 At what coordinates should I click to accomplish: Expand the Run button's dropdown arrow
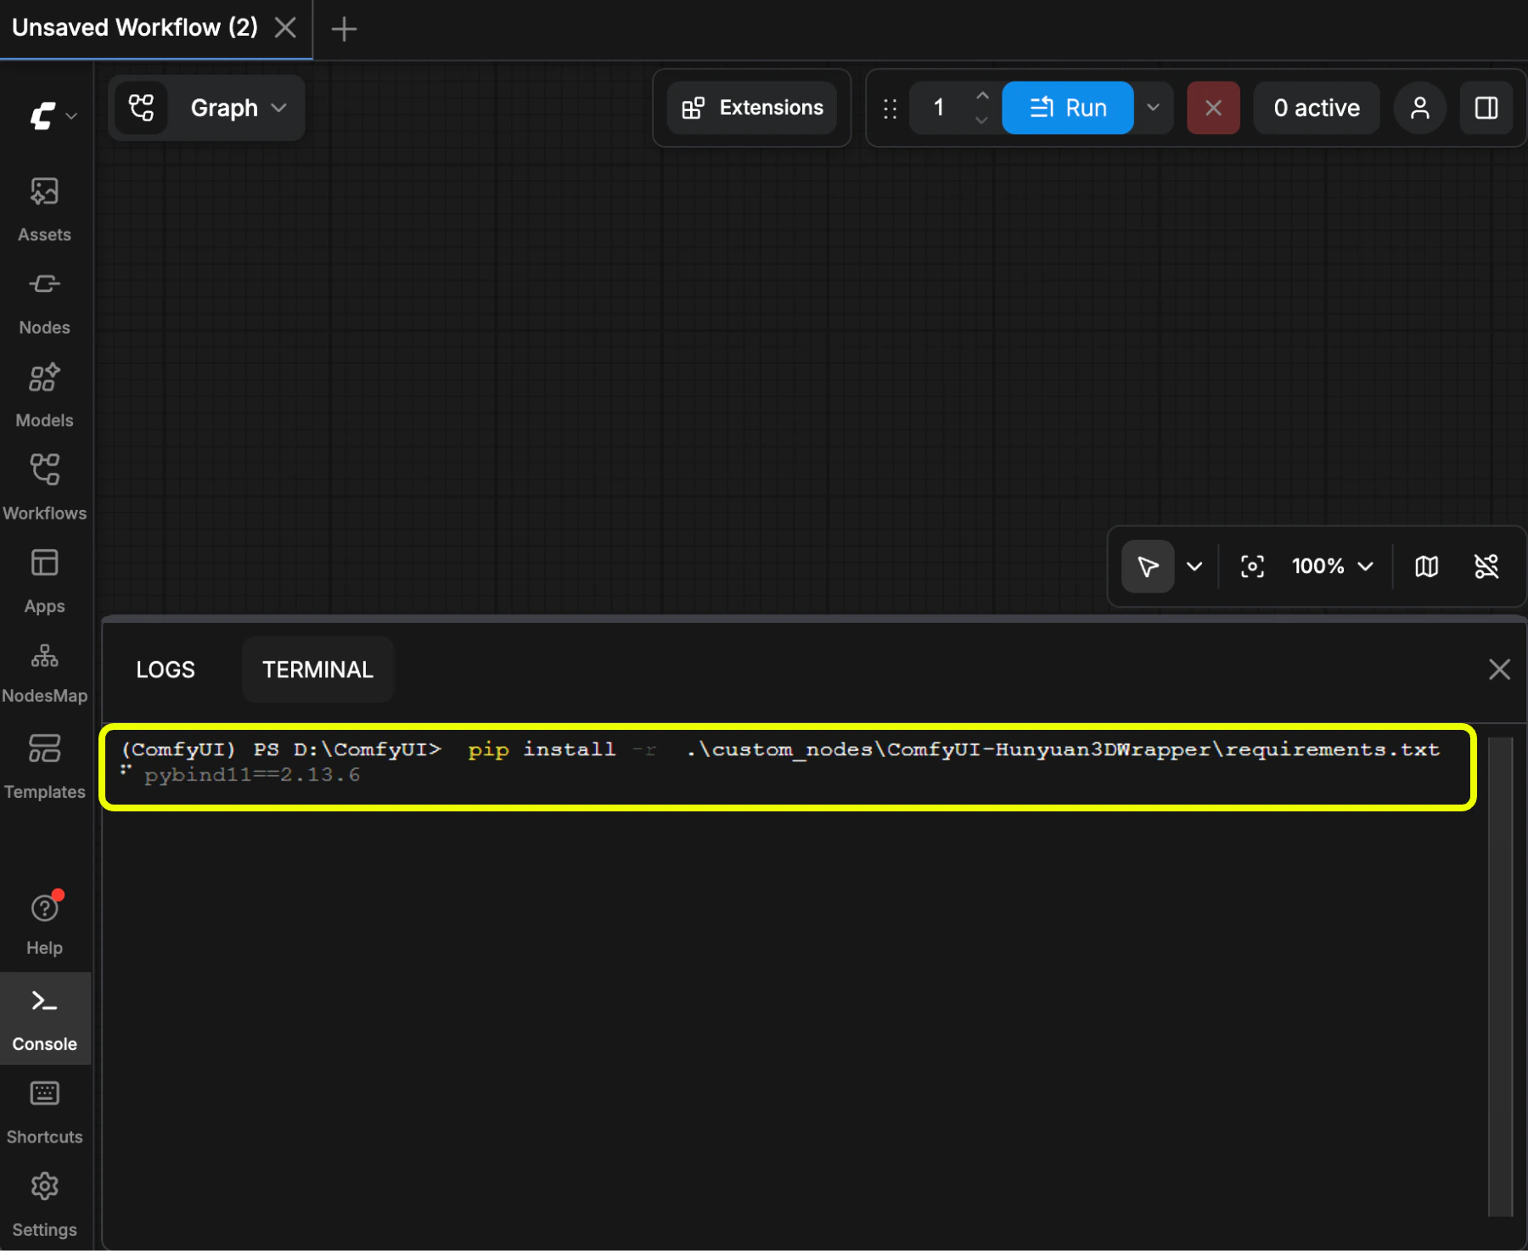pos(1154,108)
